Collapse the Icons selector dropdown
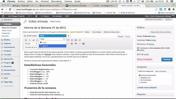 point(53,36)
